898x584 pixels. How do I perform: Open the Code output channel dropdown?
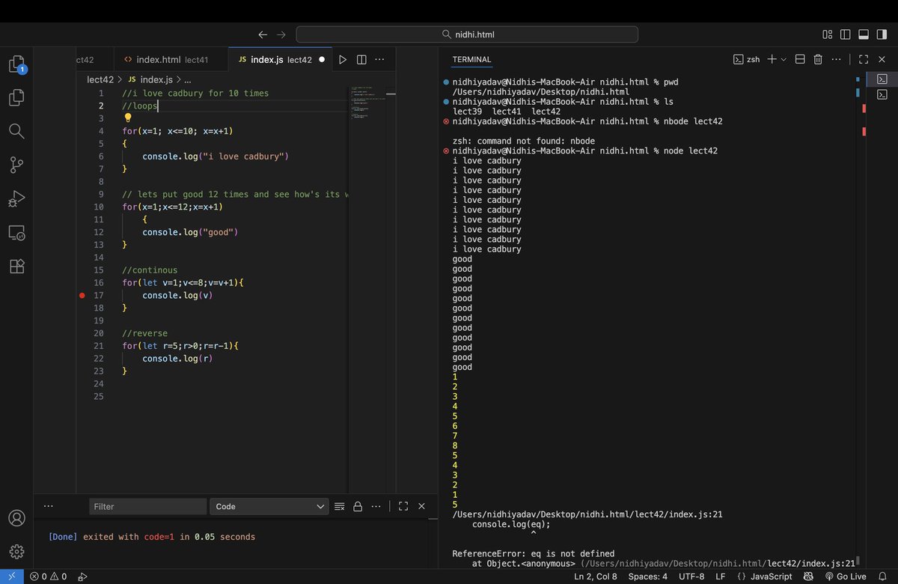click(269, 506)
